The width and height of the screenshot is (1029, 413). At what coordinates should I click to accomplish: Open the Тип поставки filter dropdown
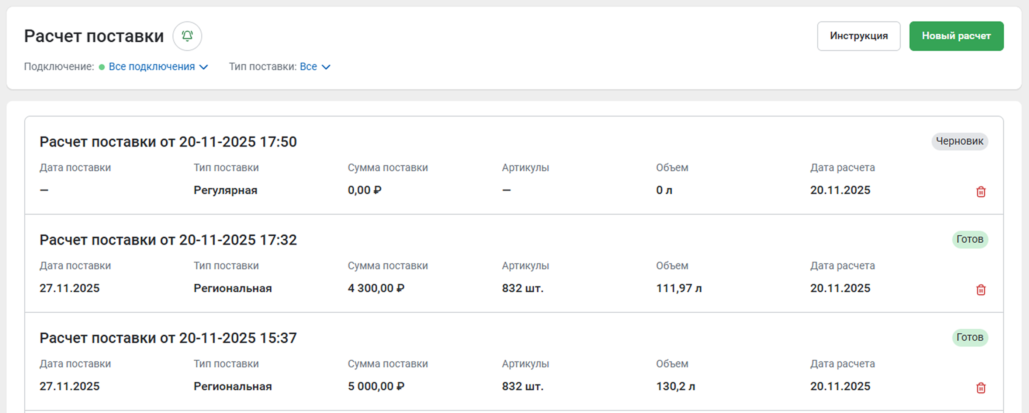point(308,67)
